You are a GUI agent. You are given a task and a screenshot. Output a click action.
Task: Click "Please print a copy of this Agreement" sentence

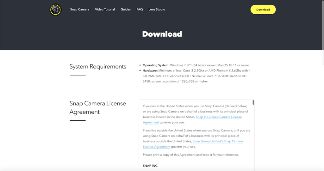click(190, 155)
